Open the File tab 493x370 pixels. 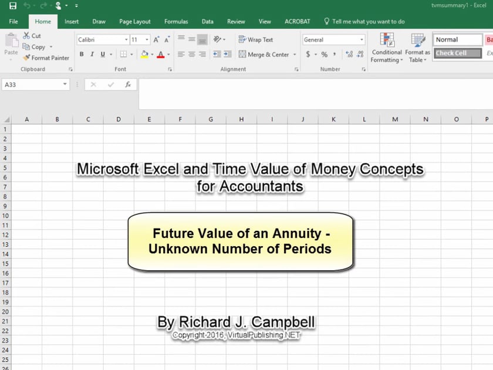(13, 21)
